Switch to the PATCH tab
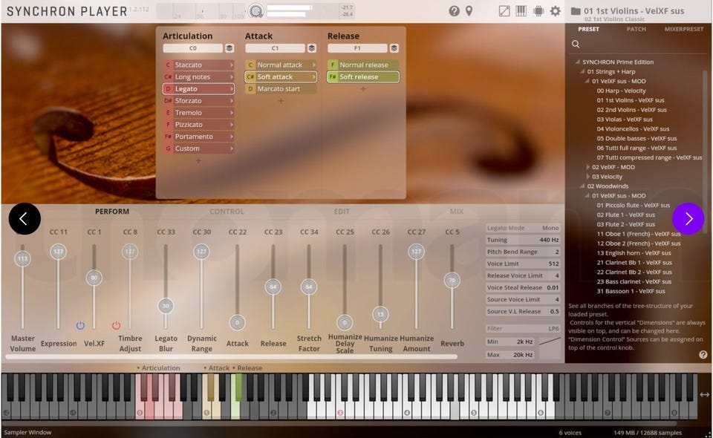Image resolution: width=713 pixels, height=438 pixels. click(636, 29)
